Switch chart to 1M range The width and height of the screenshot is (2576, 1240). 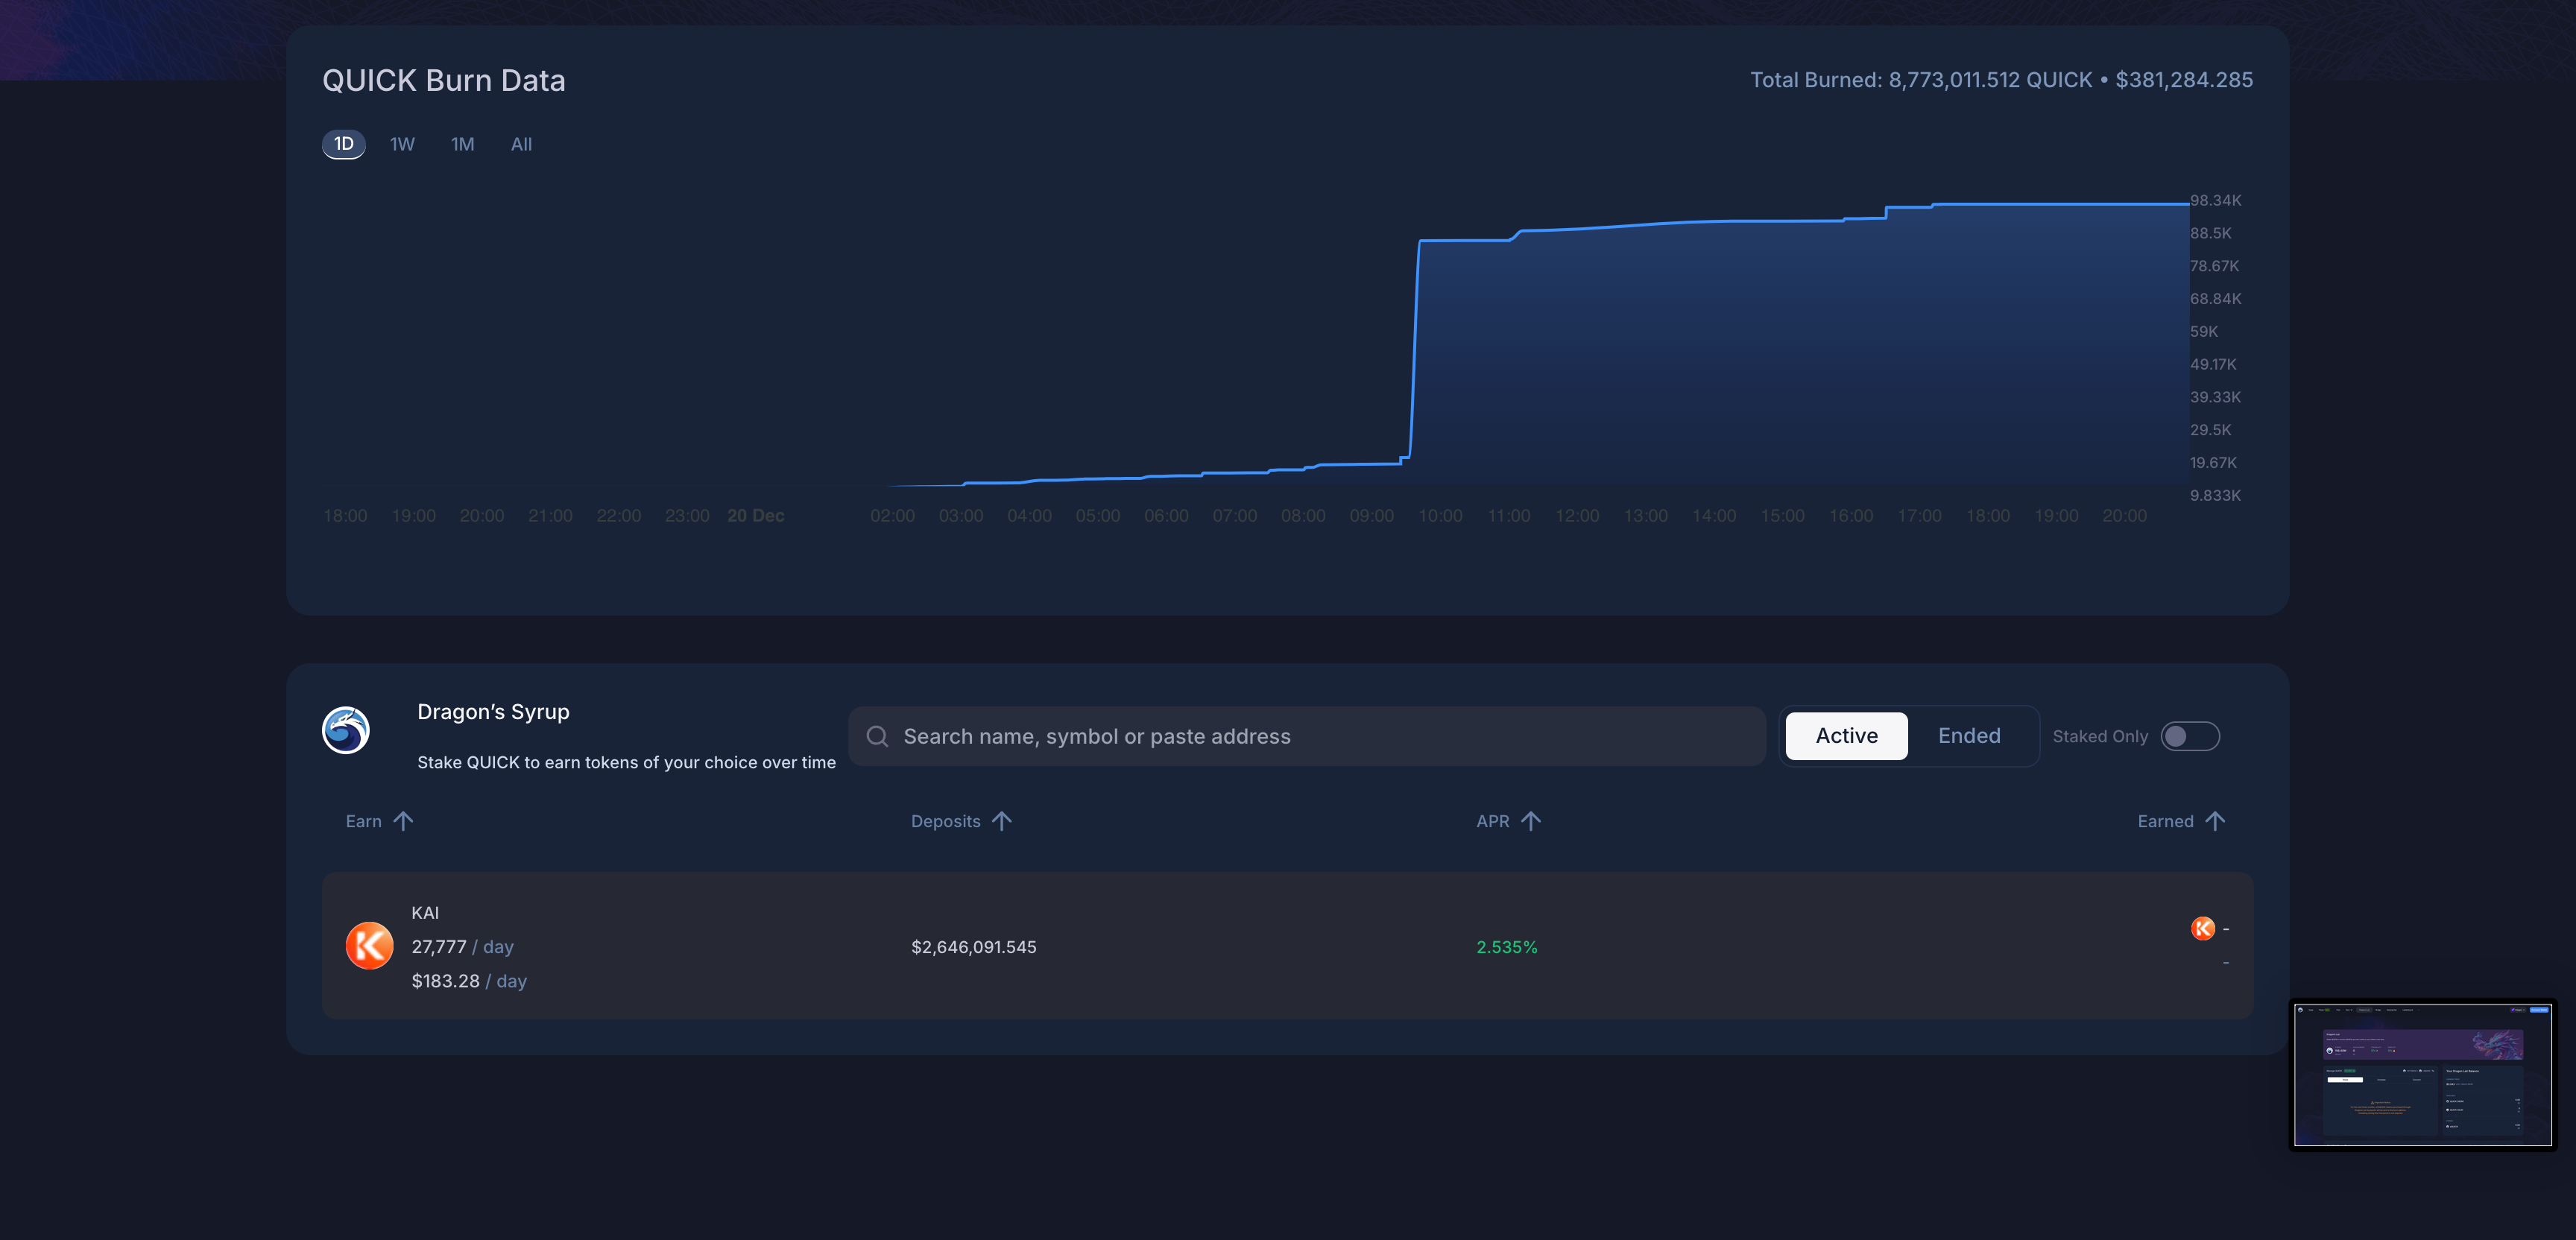click(462, 144)
